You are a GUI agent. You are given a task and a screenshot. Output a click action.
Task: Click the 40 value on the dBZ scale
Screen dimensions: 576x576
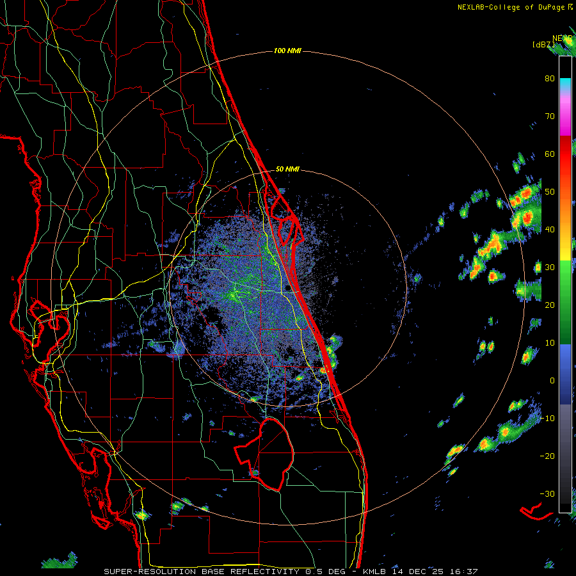pyautogui.click(x=550, y=230)
